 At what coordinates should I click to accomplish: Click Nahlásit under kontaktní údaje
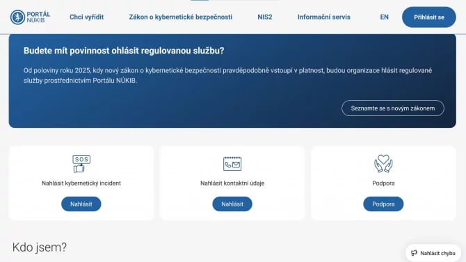232,204
